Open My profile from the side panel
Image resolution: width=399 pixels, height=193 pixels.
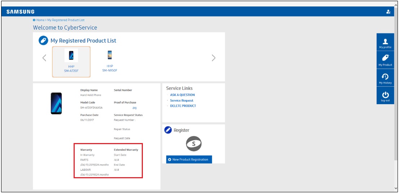[x=385, y=42]
